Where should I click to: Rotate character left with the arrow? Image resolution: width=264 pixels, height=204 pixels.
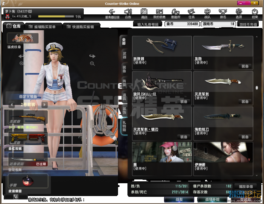pyautogui.click(x=21, y=56)
